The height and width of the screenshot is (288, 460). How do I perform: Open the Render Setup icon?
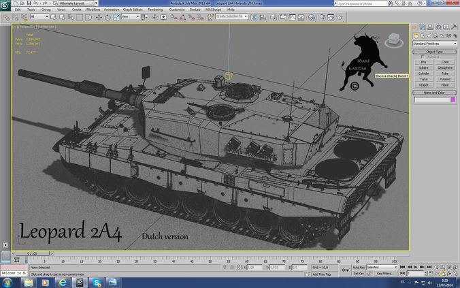322,18
